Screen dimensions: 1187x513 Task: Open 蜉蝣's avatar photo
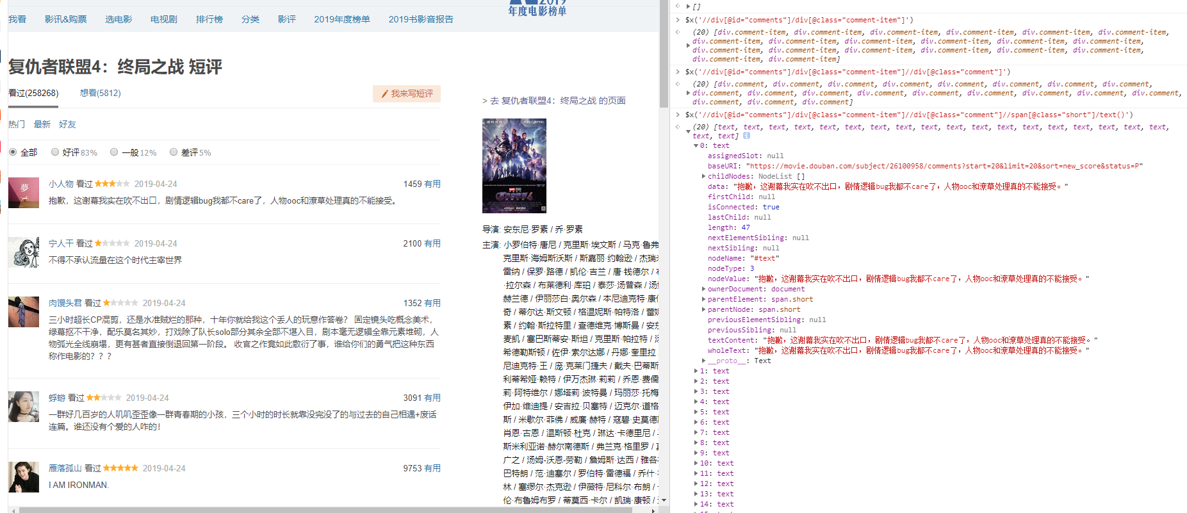point(24,407)
